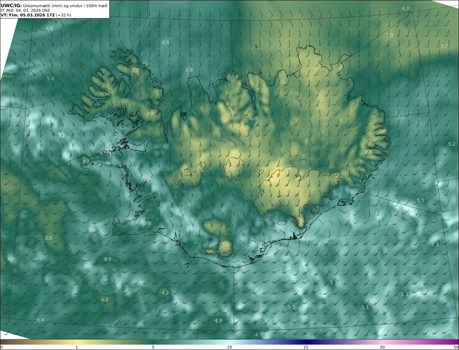Click the color scale tick label '0'
459x350 pixels.
point(1,347)
